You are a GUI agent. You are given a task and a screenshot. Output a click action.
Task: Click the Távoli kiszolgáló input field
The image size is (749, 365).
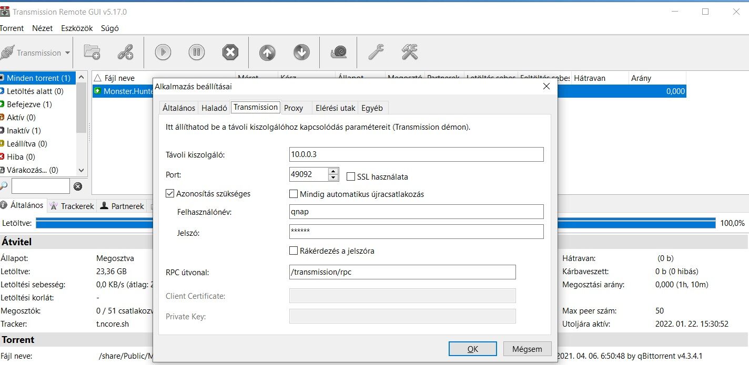pyautogui.click(x=416, y=154)
